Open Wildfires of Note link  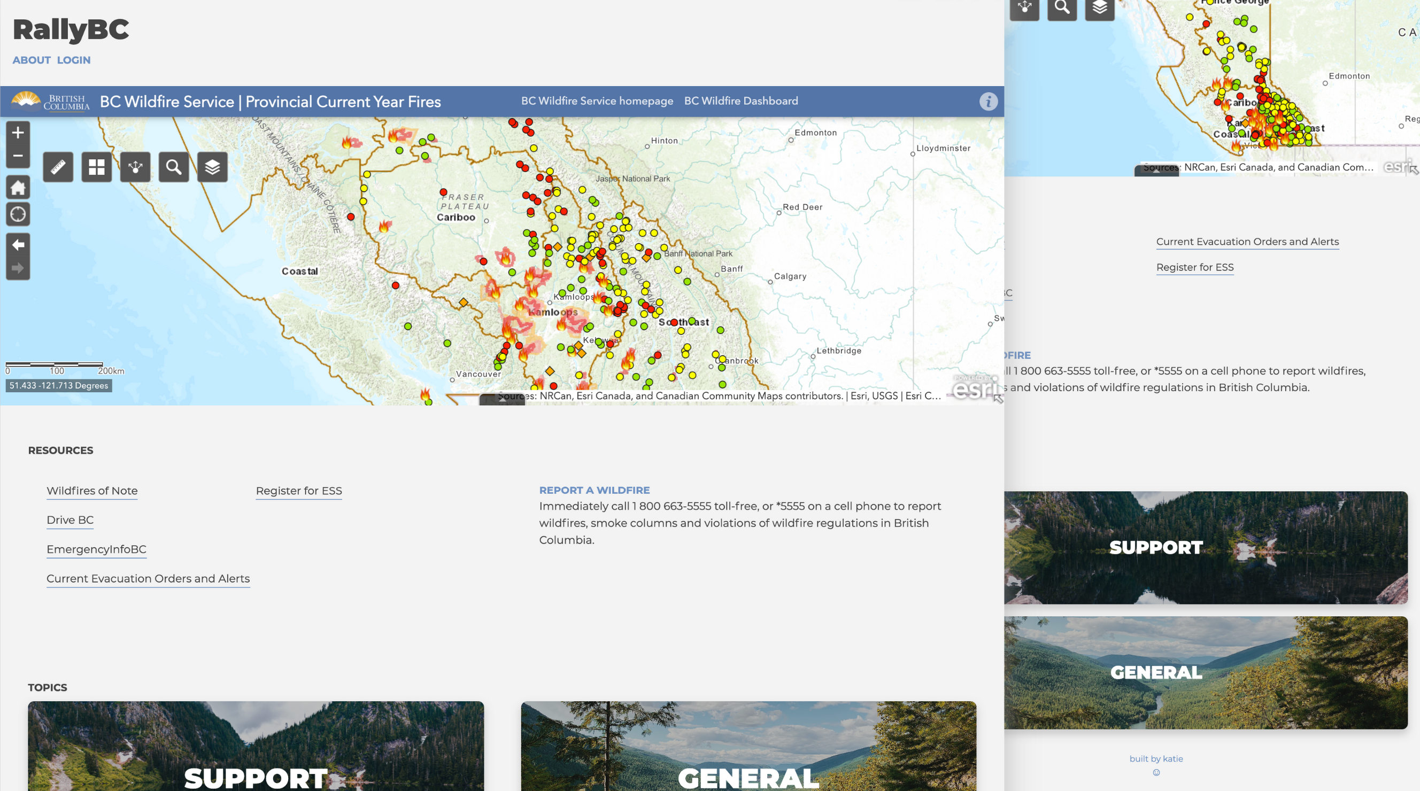92,491
